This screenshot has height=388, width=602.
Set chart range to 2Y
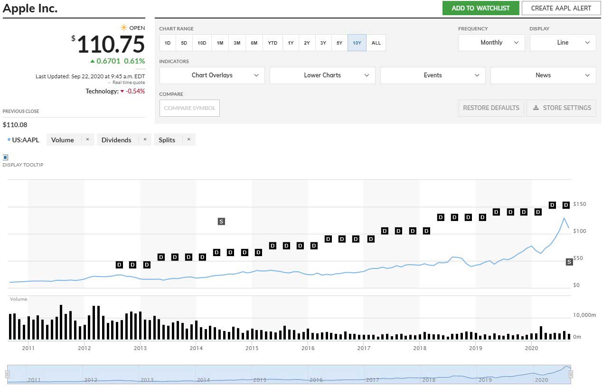(x=307, y=43)
